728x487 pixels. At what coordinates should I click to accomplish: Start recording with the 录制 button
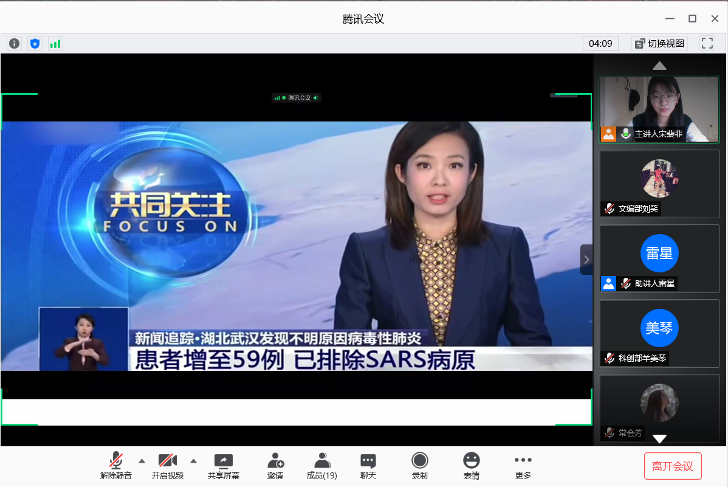click(x=419, y=466)
